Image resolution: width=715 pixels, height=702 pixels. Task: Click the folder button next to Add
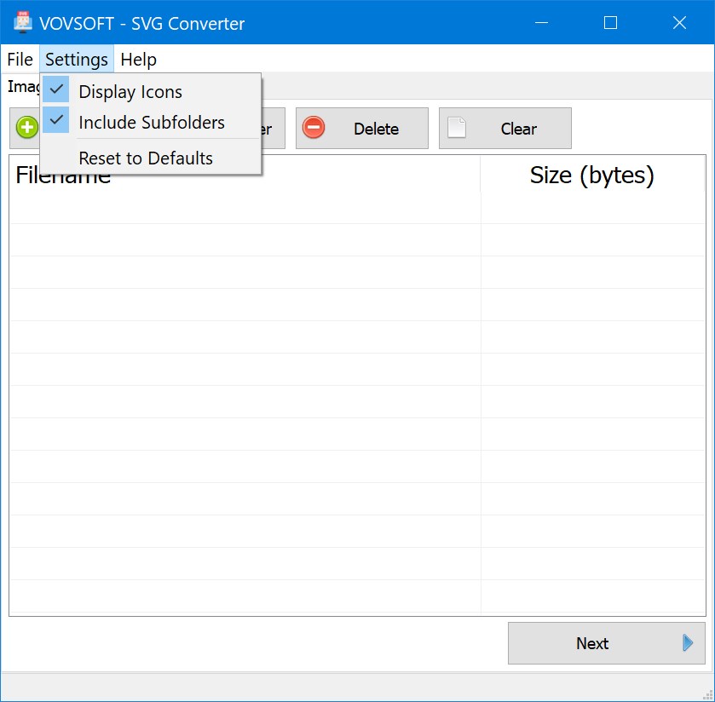coord(273,128)
